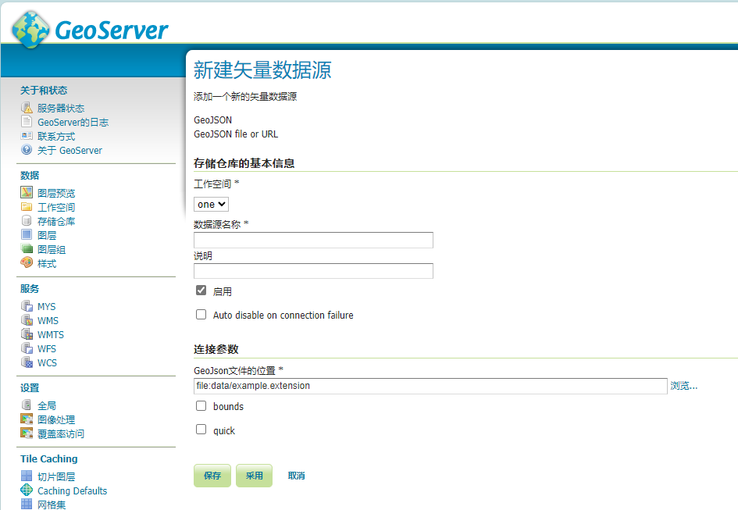Open WFS service link
738x510 pixels.
pyautogui.click(x=47, y=349)
